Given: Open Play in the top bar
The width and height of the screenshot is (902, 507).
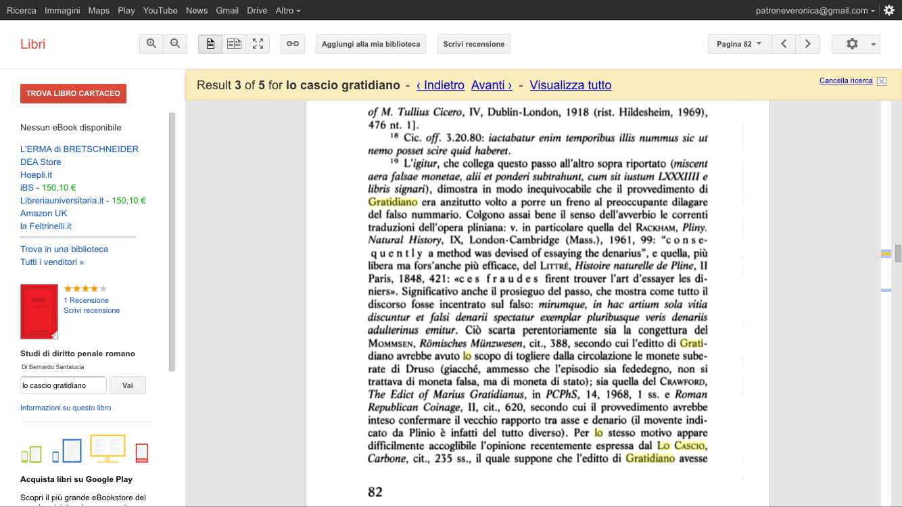Looking at the screenshot, I should [x=126, y=10].
